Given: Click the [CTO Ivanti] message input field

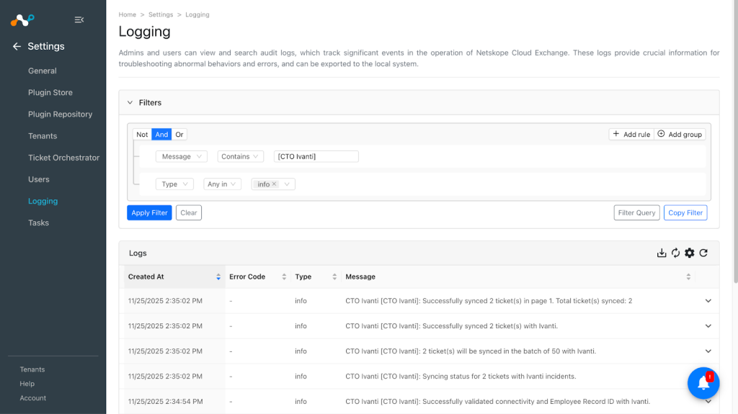Looking at the screenshot, I should [316, 157].
